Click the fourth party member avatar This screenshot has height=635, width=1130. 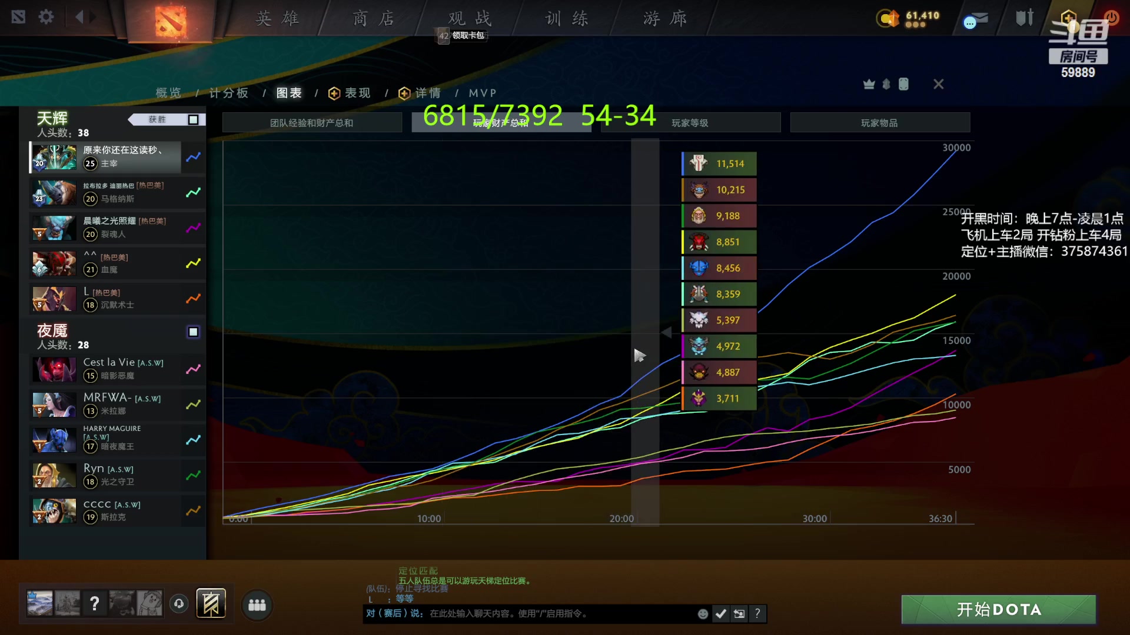pos(122,603)
